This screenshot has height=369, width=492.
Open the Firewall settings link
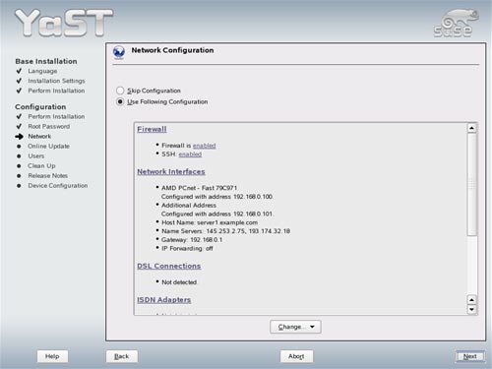click(x=152, y=129)
